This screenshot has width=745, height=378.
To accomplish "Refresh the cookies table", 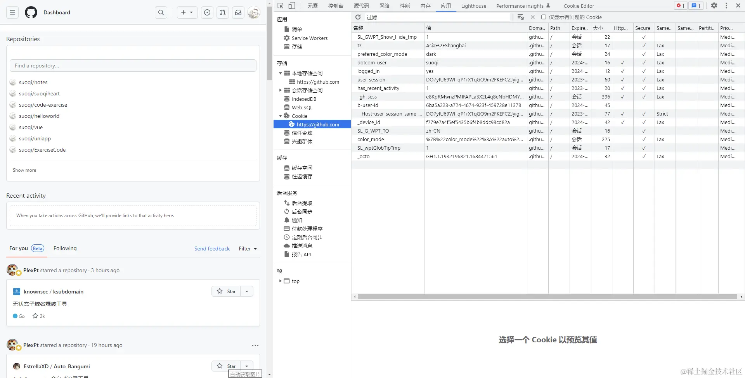I will (x=358, y=17).
